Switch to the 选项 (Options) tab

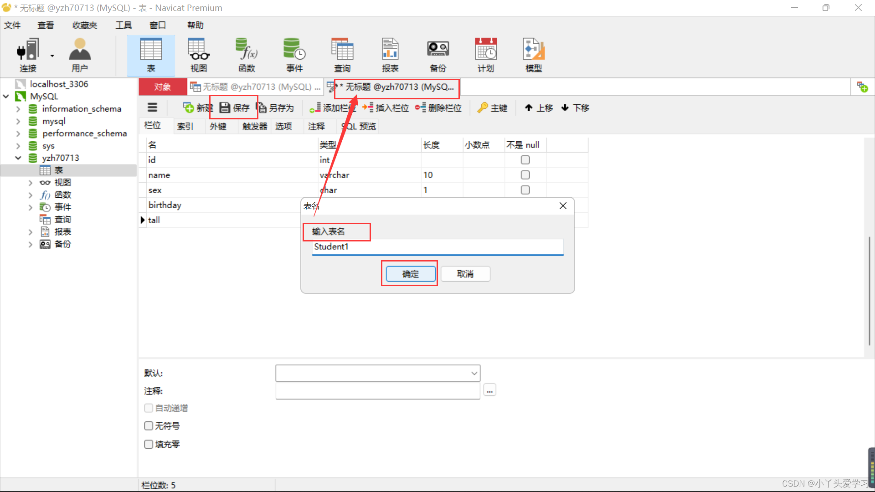(x=283, y=126)
